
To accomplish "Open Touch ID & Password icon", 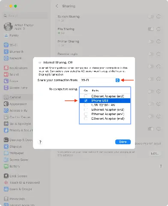I will point(6,182).
